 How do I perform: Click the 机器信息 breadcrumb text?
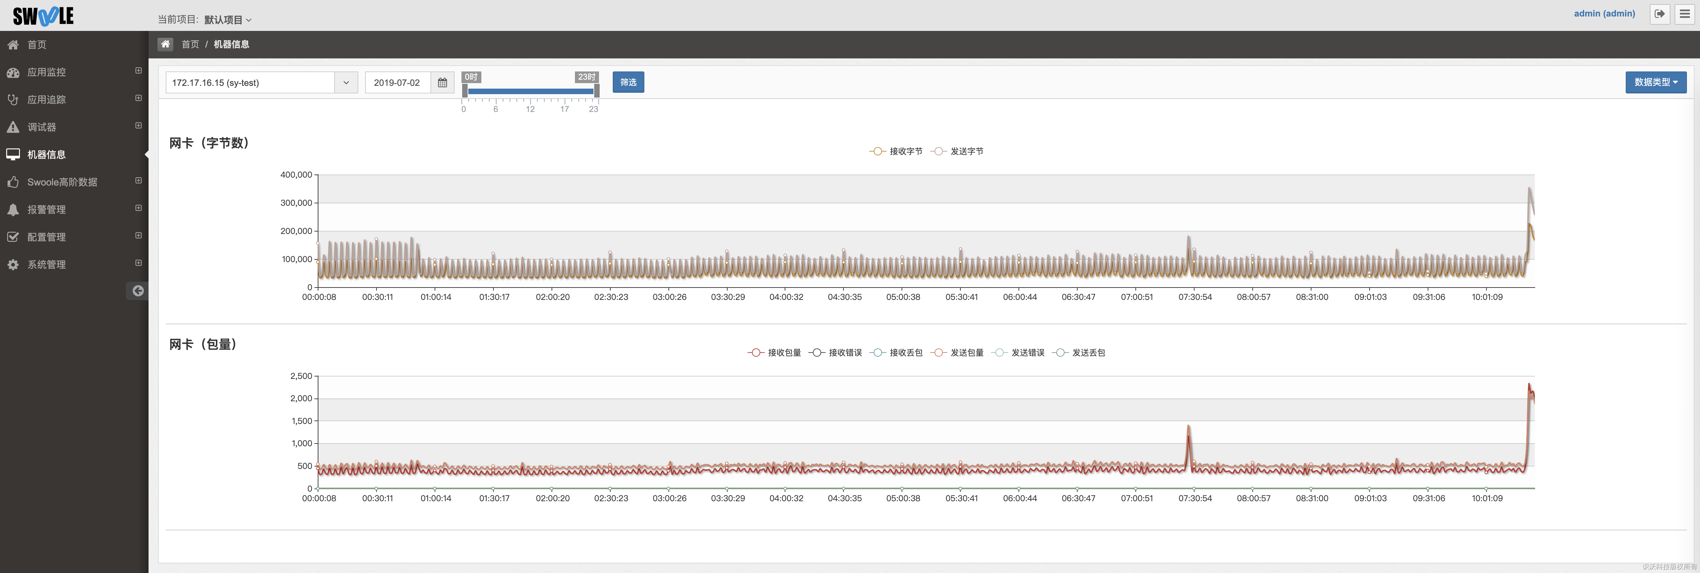(232, 44)
